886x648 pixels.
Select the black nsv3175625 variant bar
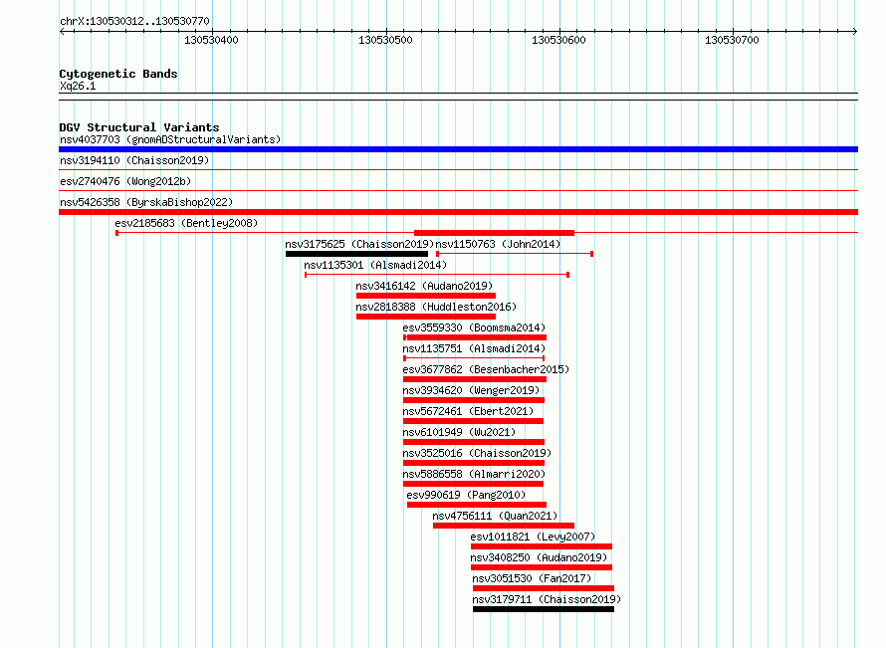[x=356, y=254]
